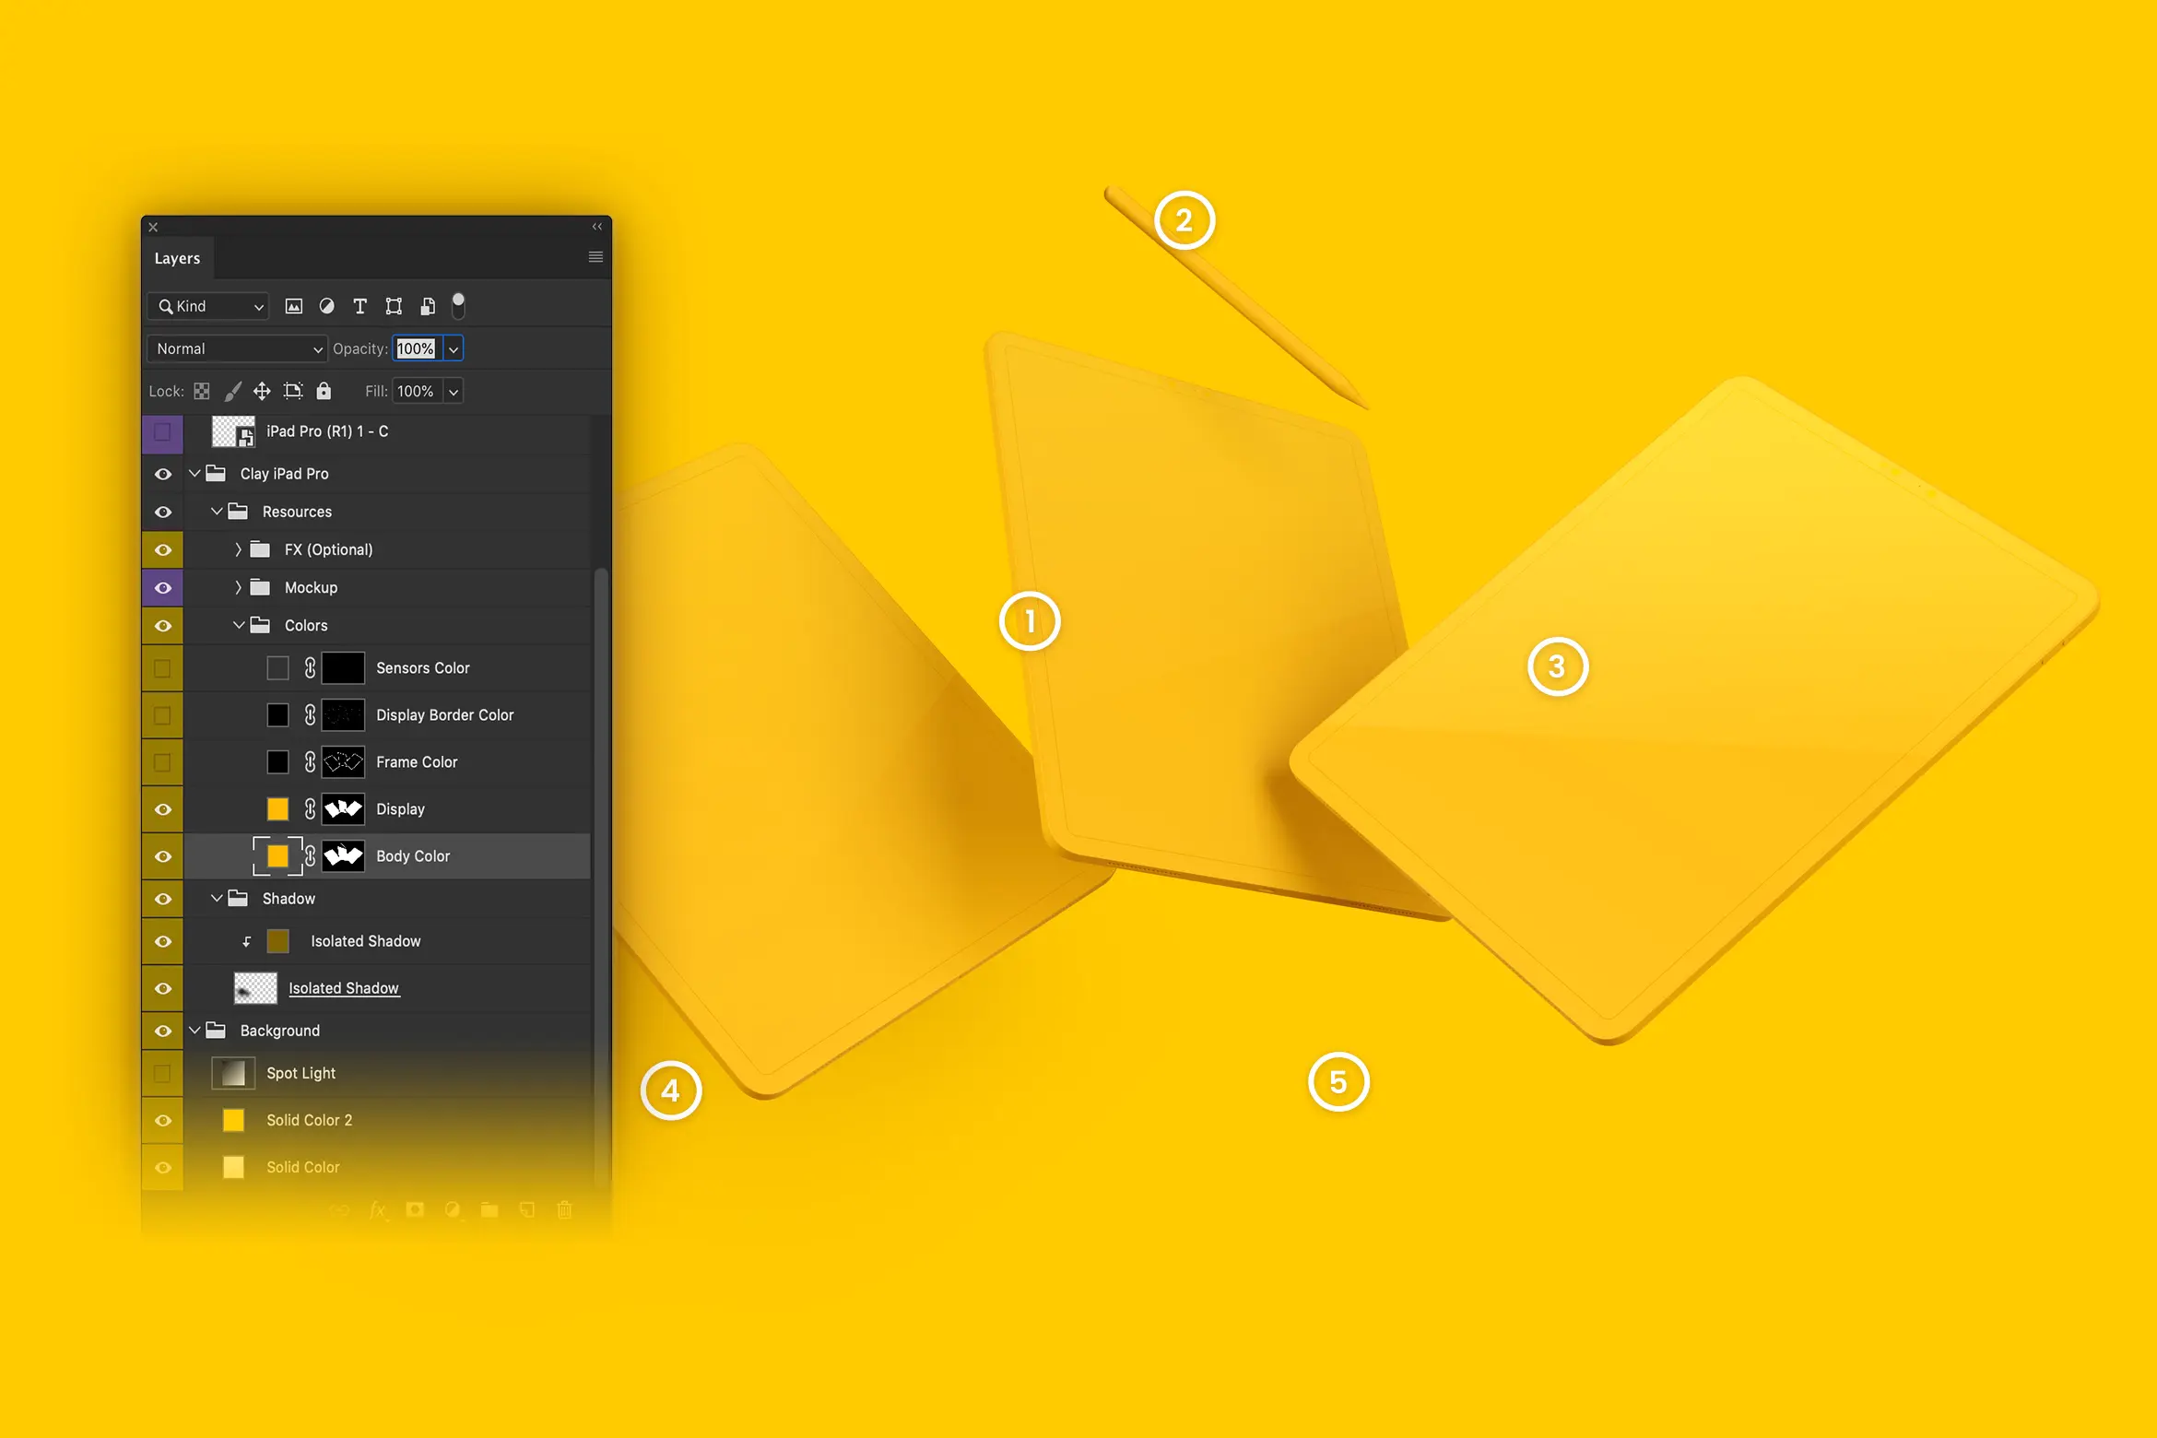Click Clay iPad Pro folder icon

click(216, 473)
